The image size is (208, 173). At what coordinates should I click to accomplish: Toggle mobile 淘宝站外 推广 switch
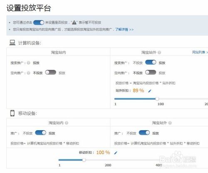click(144, 133)
